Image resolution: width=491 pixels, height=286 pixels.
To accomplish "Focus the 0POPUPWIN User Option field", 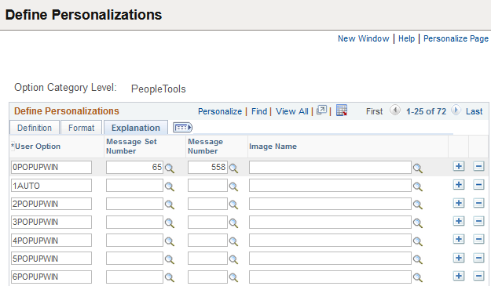I will (x=51, y=168).
